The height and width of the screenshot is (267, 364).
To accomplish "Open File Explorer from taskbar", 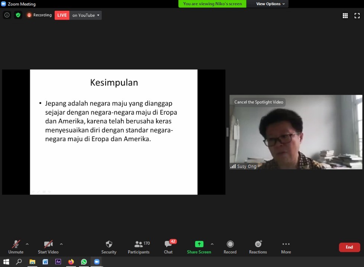I will (x=32, y=262).
